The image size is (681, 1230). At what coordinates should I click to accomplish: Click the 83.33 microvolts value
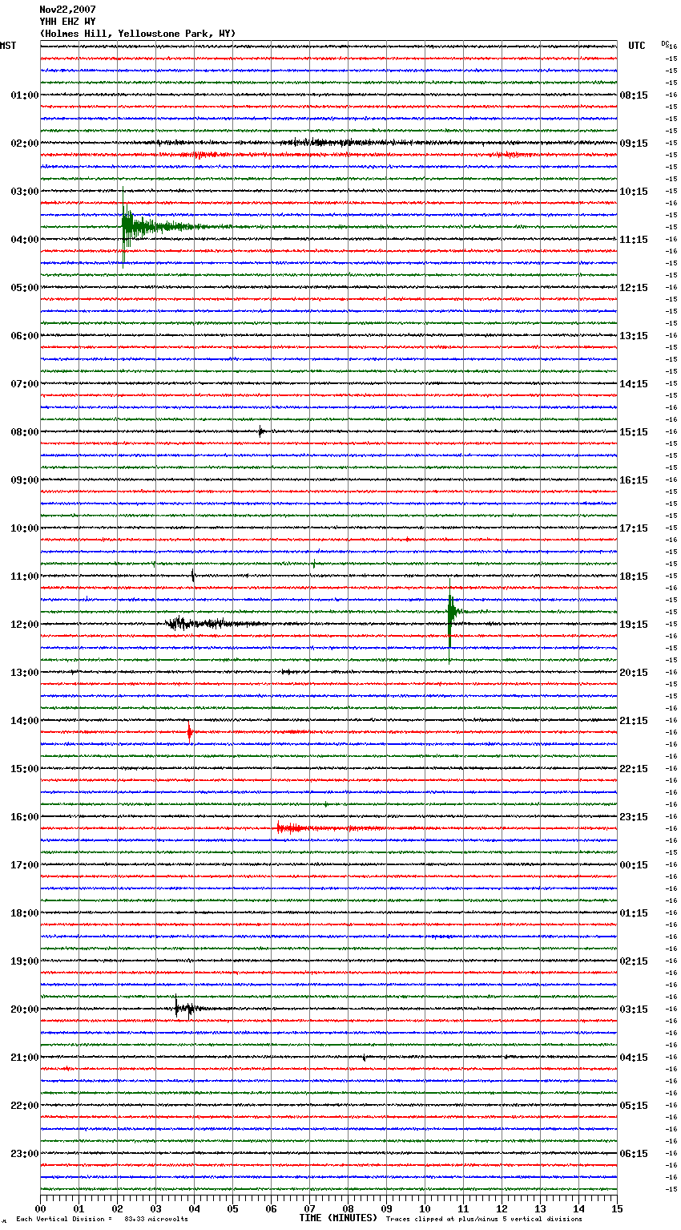(x=156, y=1220)
